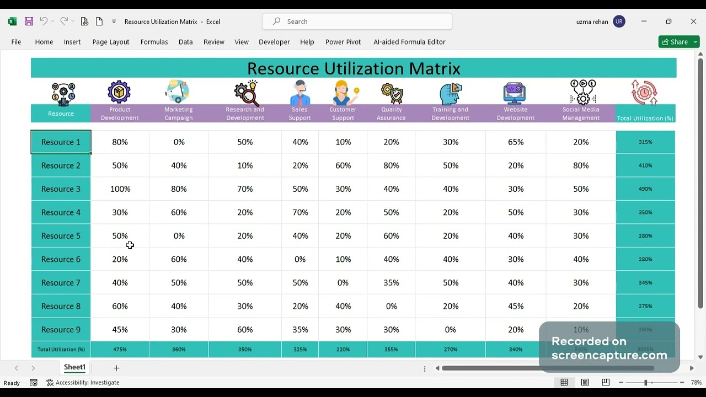Click the vertical scrollbar thumb
Viewport: 706px width, 397px height.
[x=700, y=184]
